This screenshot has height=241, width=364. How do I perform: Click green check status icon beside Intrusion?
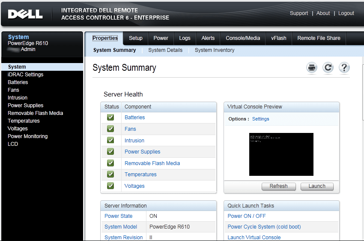[110, 140]
